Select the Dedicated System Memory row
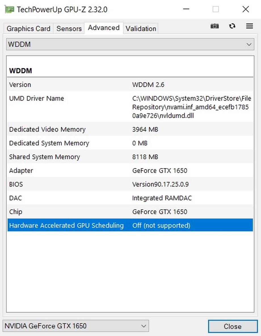The height and width of the screenshot is (336, 261). (x=130, y=143)
